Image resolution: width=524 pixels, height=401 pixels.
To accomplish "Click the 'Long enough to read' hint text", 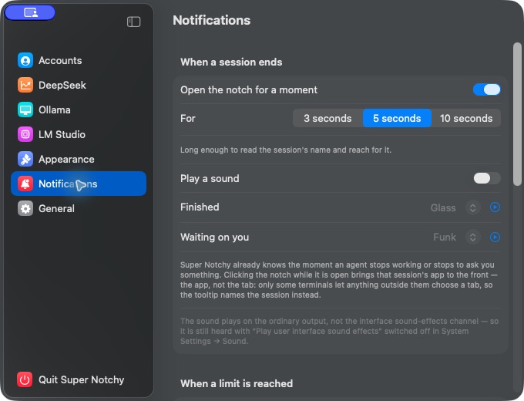I will click(286, 150).
